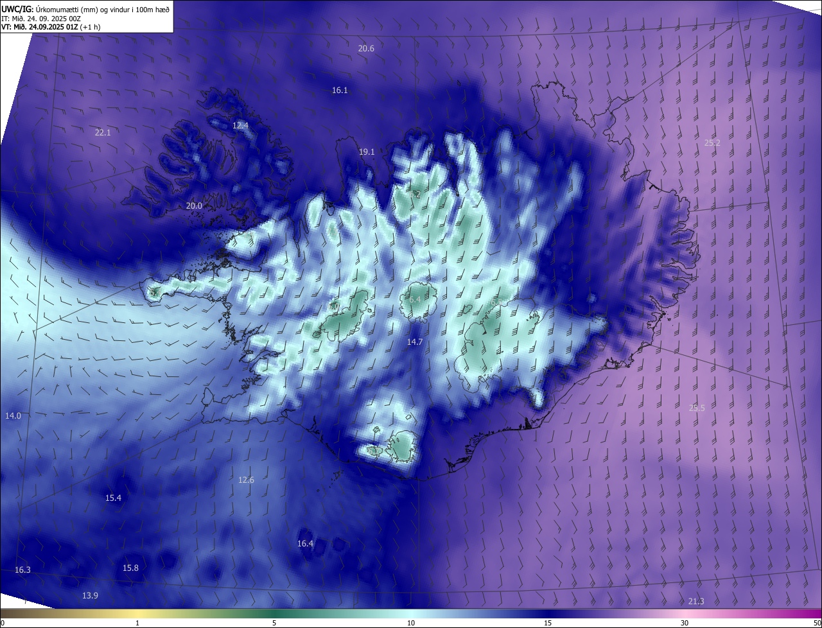Click the colorbar tick label 1
Image resolution: width=822 pixels, height=628 pixels.
(x=137, y=623)
